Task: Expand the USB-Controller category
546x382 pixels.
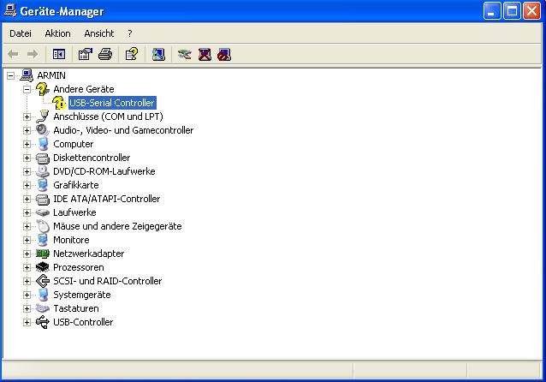Action: (x=27, y=322)
